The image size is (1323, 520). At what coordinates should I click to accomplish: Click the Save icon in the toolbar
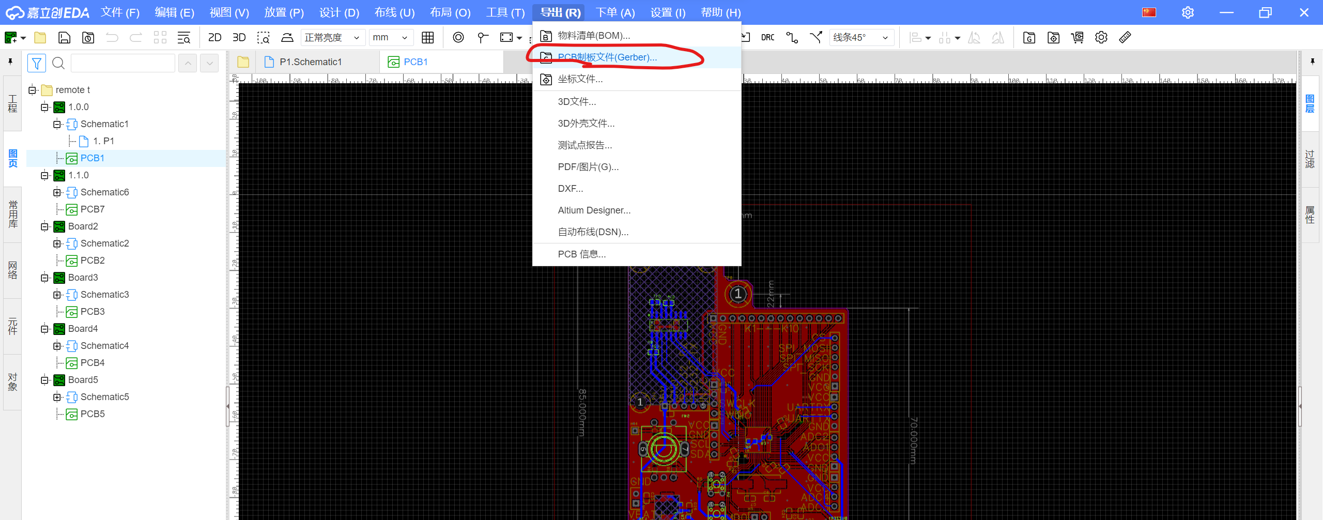pos(64,38)
